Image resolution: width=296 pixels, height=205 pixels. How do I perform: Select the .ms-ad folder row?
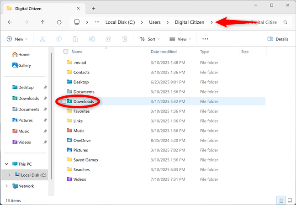tap(164, 63)
